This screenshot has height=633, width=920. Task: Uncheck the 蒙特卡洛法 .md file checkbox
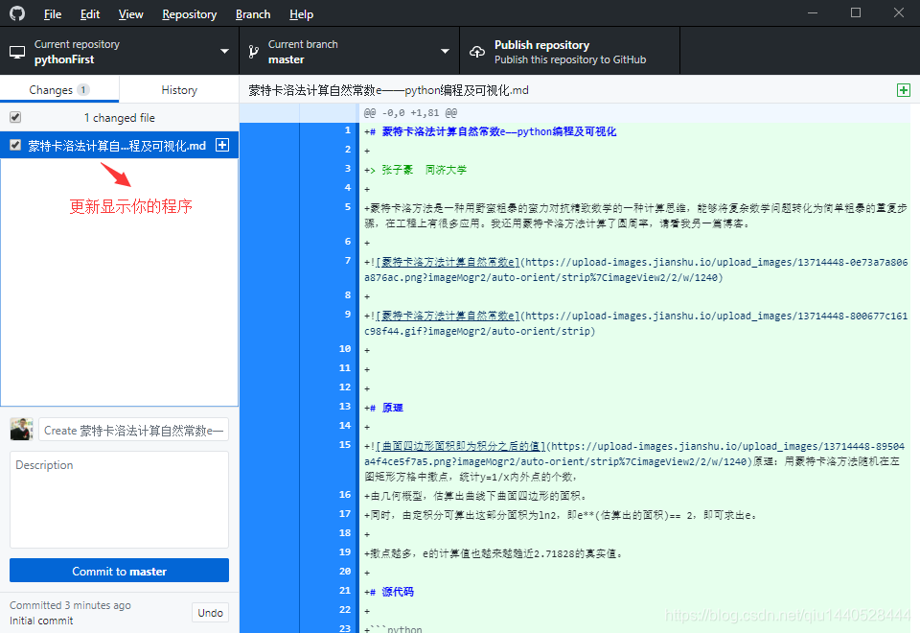pos(15,145)
